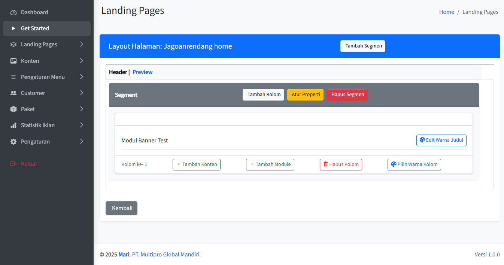Go to Home breadcrumb link
The width and height of the screenshot is (504, 265).
point(446,12)
